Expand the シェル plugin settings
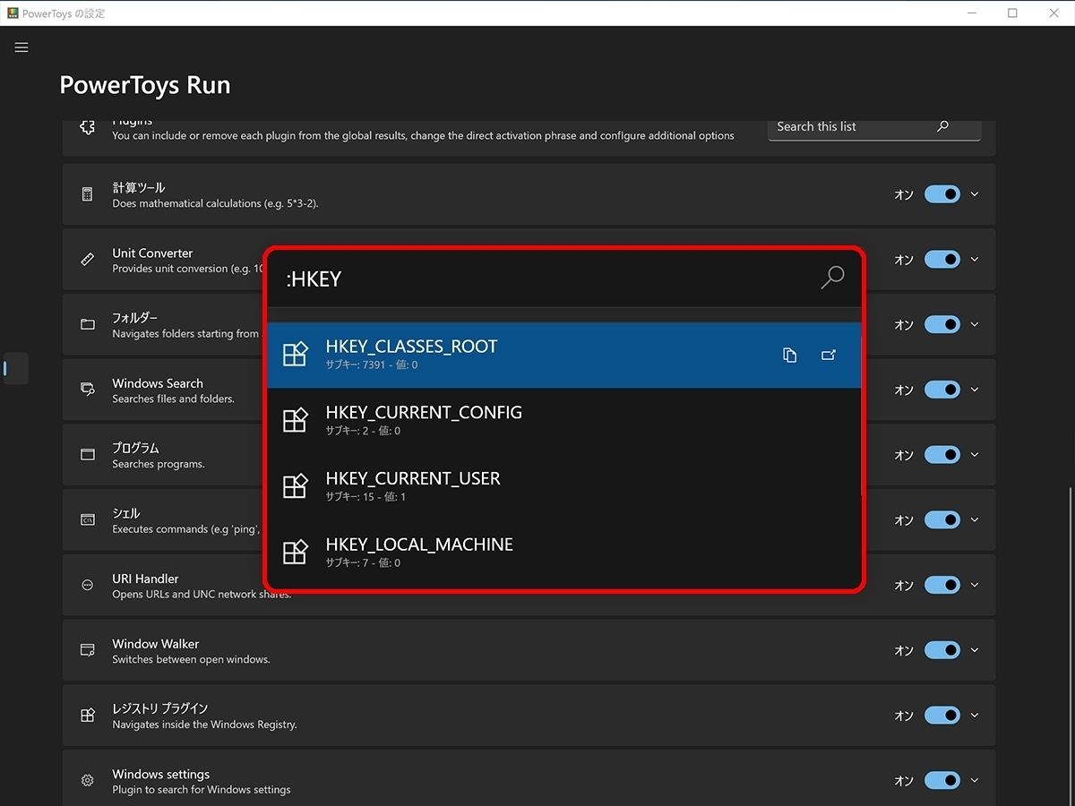1075x806 pixels. coord(975,520)
